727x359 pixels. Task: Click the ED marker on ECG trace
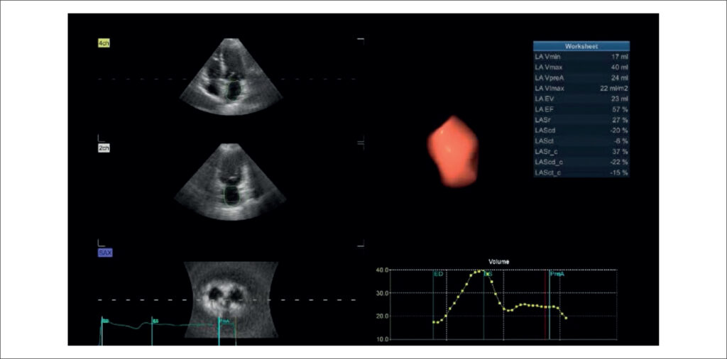[105, 321]
